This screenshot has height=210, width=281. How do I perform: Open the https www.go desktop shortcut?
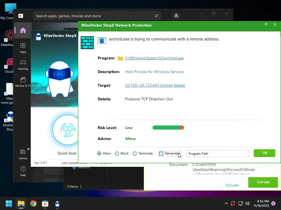tap(7, 94)
